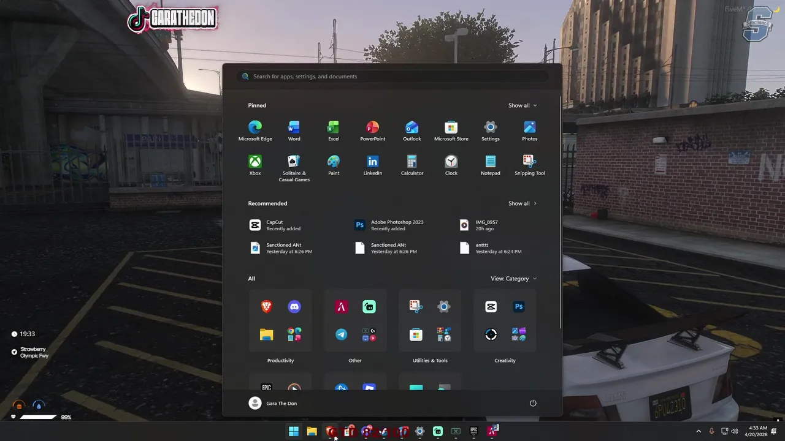The image size is (785, 441).
Task: Show hidden icons in system tray
Action: [x=698, y=431]
